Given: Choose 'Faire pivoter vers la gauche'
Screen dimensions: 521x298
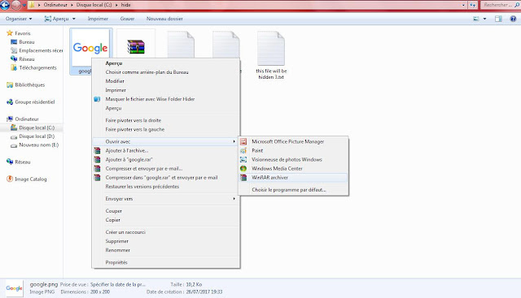Looking at the screenshot, I should (x=135, y=129).
